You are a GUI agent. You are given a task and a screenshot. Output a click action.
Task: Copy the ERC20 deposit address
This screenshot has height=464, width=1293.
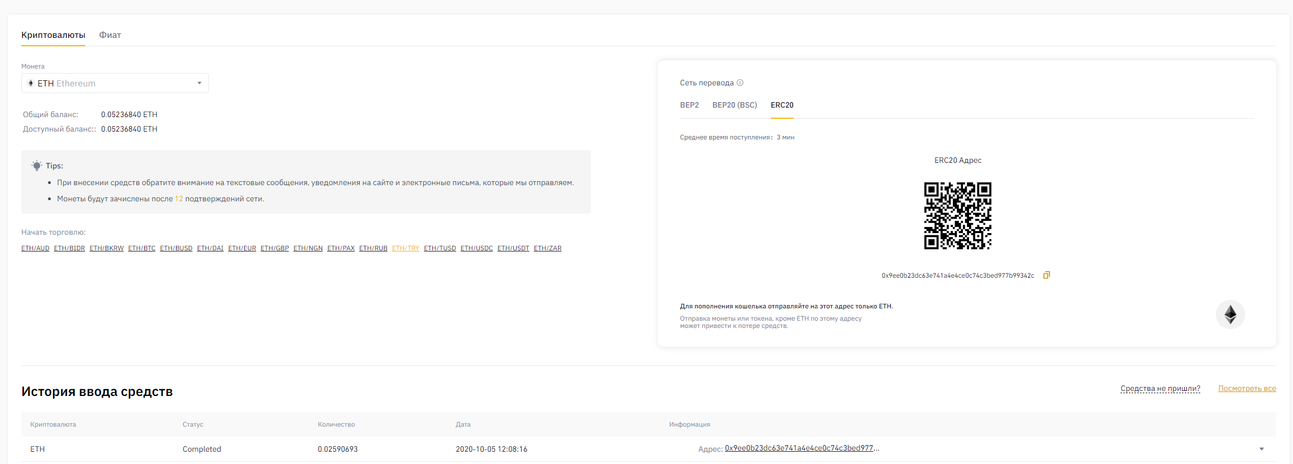pos(1047,275)
